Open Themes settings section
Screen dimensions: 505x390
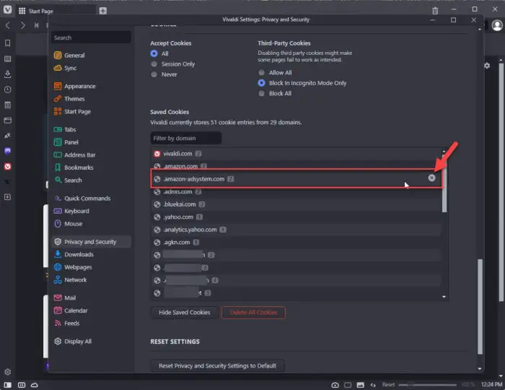pos(91,99)
